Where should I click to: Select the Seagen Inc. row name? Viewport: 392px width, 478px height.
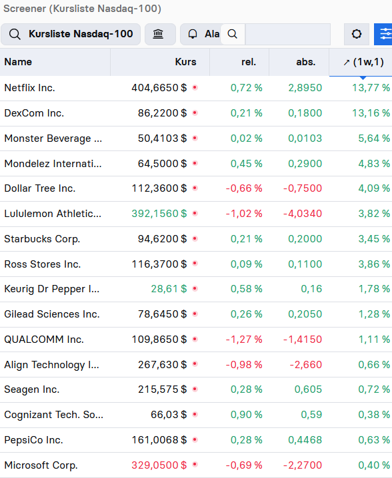point(32,389)
